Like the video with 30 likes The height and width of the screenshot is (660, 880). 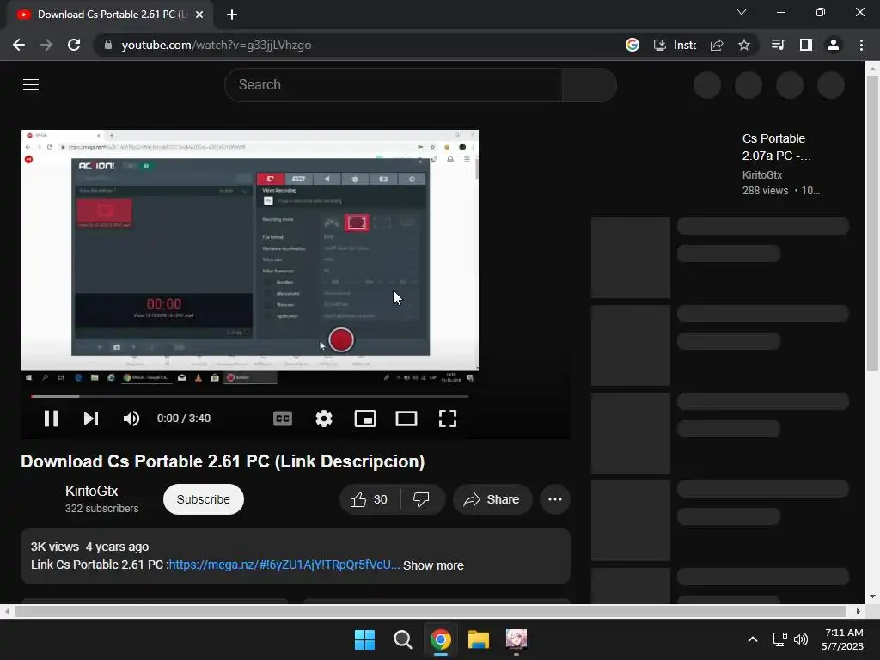click(x=370, y=499)
